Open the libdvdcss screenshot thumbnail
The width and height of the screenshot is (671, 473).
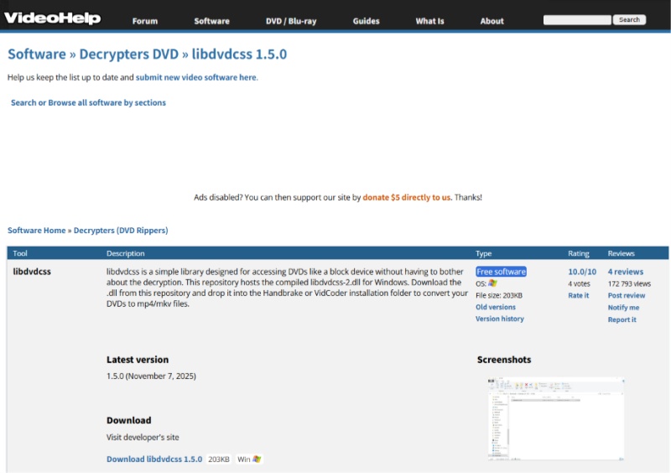[556, 419]
